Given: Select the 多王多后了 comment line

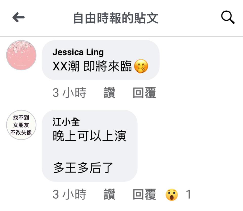Looking at the screenshot, I should pos(83,168).
